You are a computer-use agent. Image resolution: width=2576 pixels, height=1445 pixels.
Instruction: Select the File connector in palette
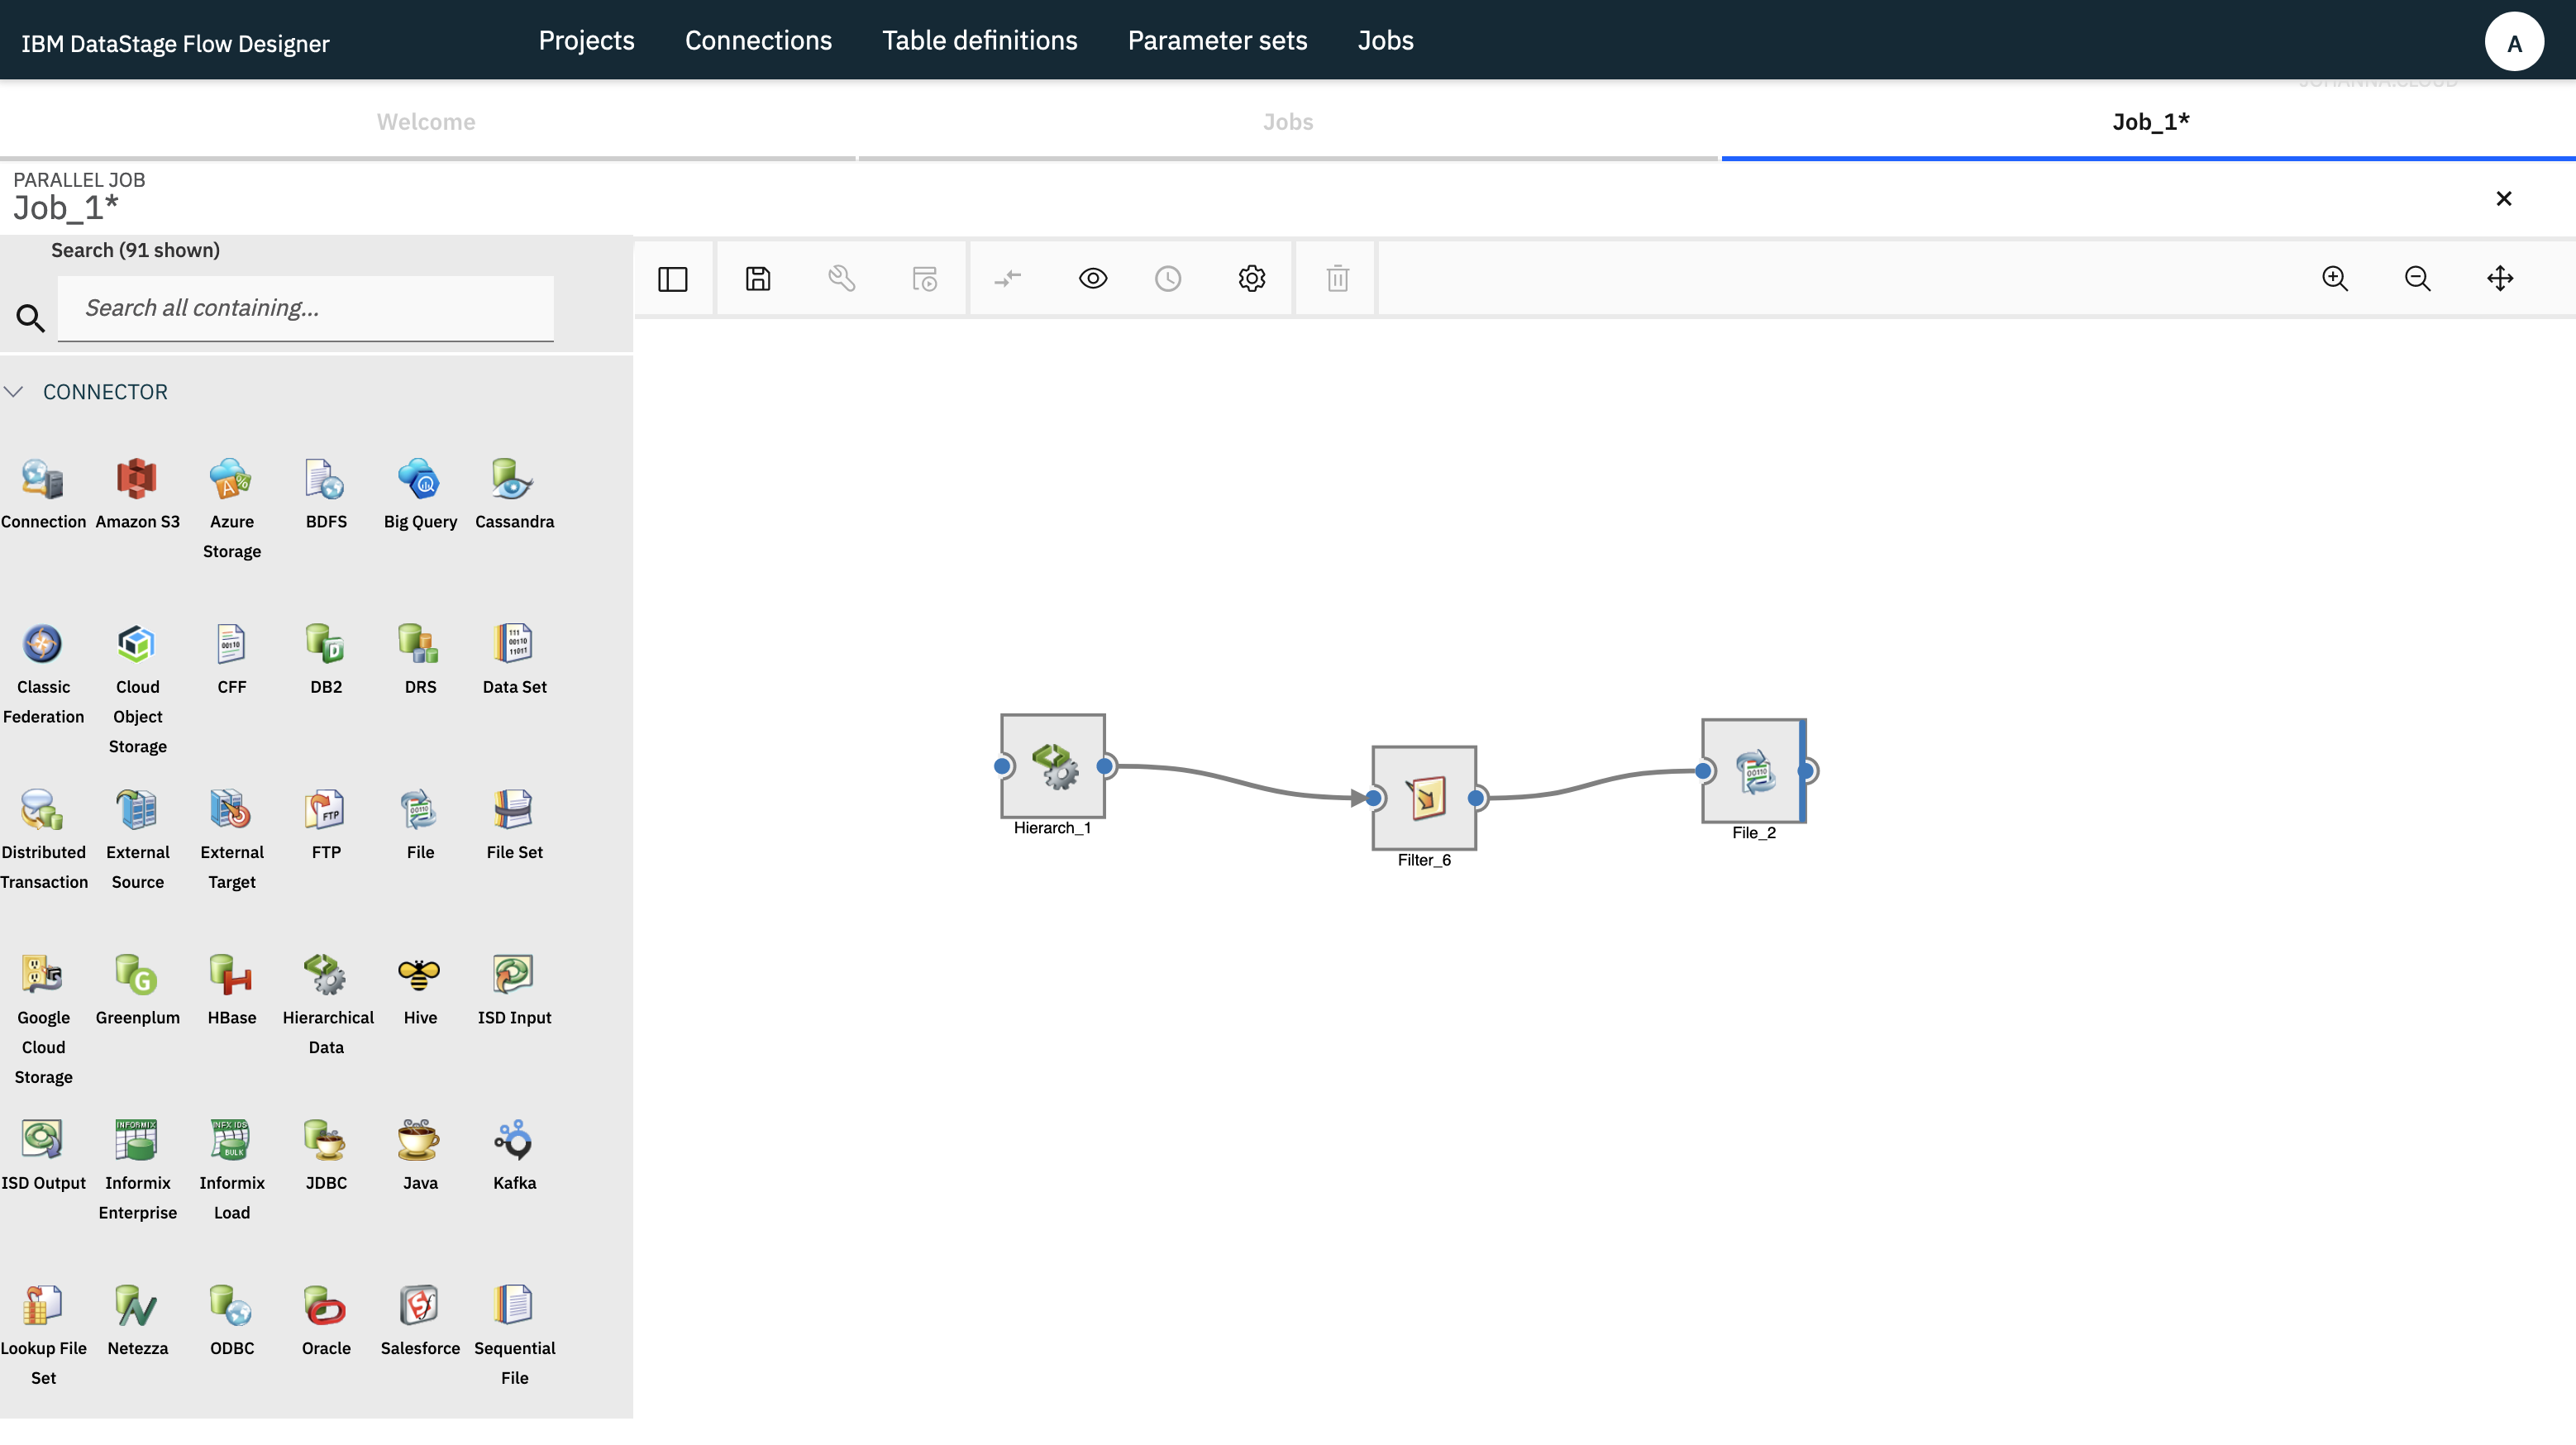[x=420, y=810]
